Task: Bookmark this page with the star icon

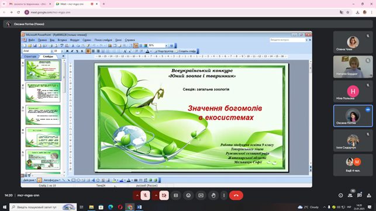Action: coord(348,12)
